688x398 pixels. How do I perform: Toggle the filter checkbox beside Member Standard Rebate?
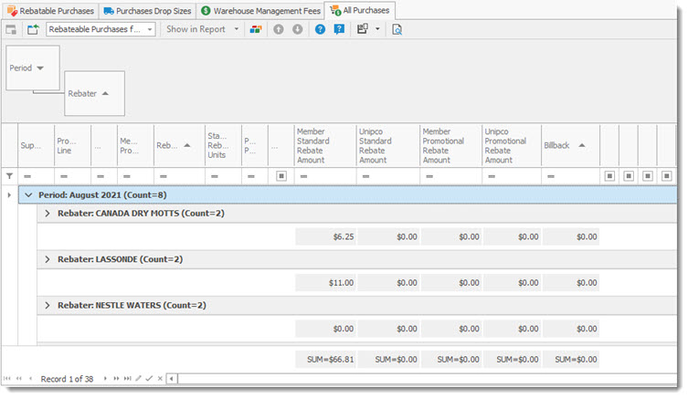(x=281, y=175)
